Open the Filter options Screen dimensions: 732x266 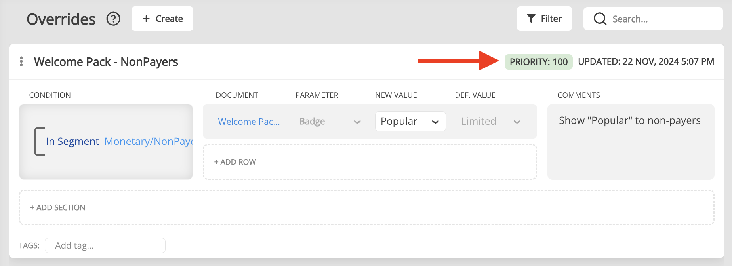coord(544,19)
